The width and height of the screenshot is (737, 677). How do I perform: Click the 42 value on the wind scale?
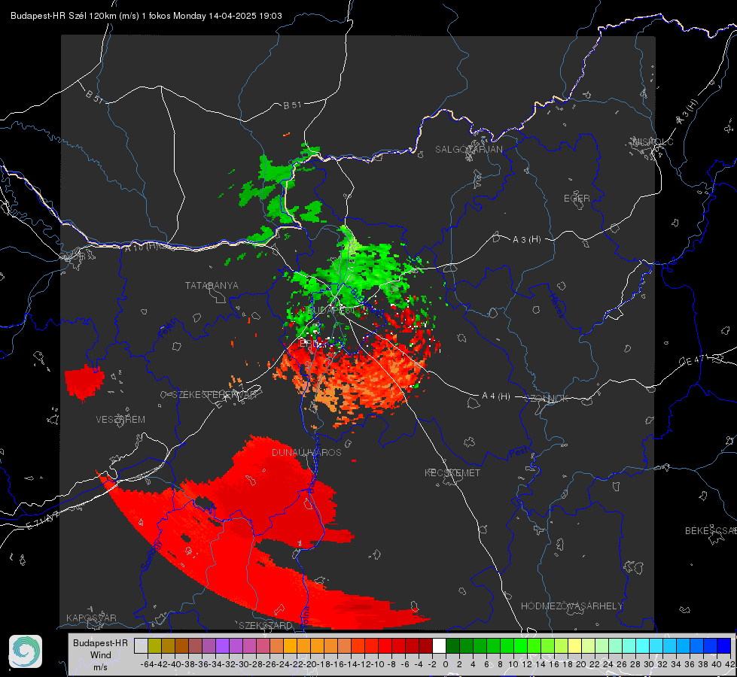730,664
